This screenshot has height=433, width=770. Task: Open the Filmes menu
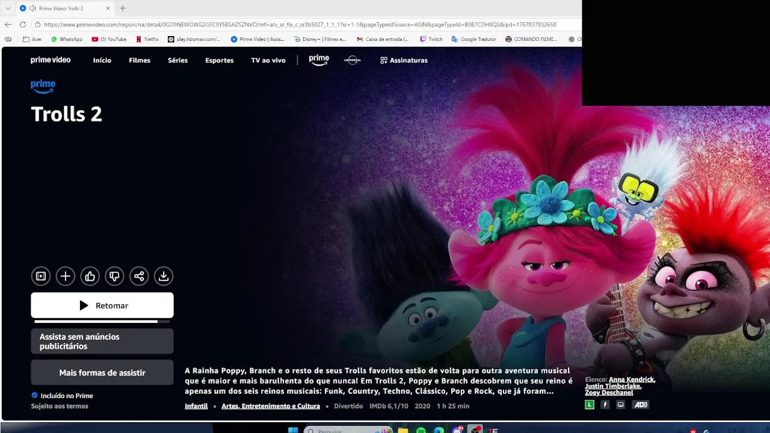pyautogui.click(x=140, y=60)
